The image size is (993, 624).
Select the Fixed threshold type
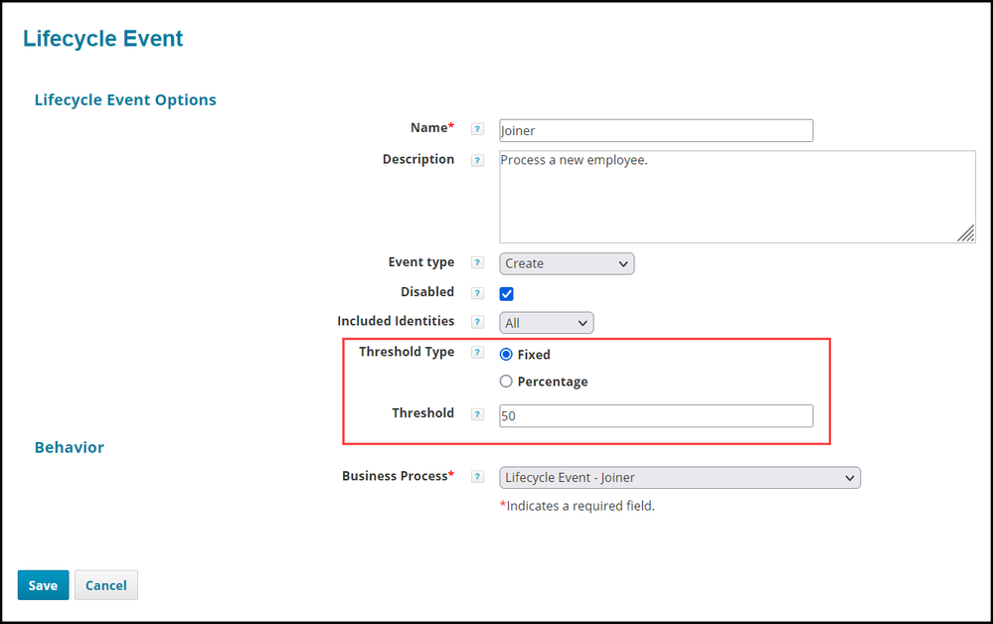pyautogui.click(x=506, y=355)
